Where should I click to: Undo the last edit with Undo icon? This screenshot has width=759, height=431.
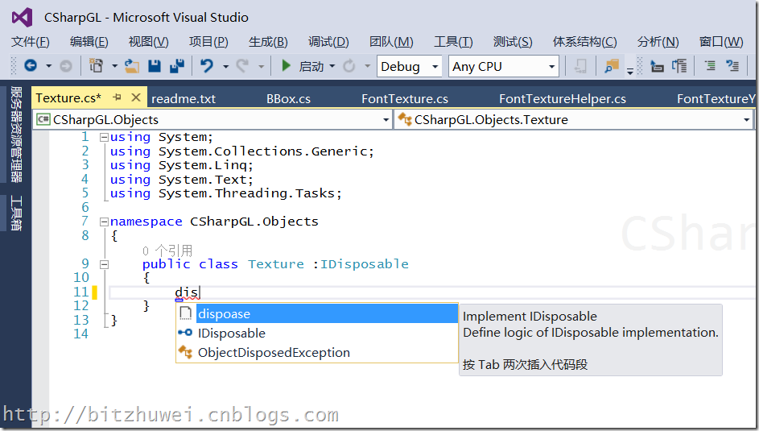coord(207,65)
